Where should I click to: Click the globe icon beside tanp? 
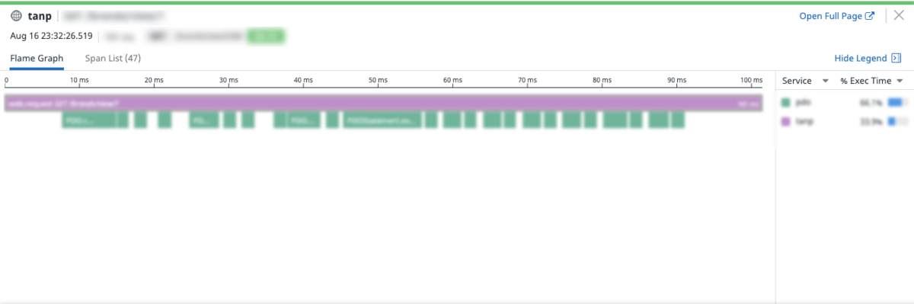[x=17, y=16]
